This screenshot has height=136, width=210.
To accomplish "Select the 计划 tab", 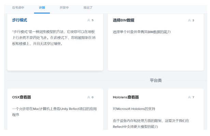I will 42,8.
